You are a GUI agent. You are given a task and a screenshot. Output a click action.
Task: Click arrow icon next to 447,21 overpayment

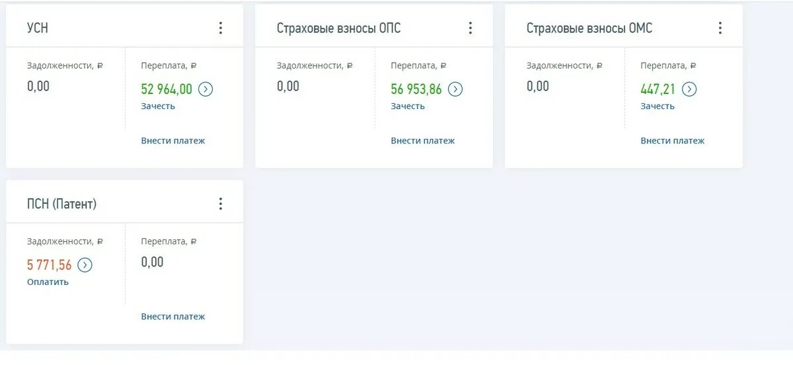click(689, 89)
